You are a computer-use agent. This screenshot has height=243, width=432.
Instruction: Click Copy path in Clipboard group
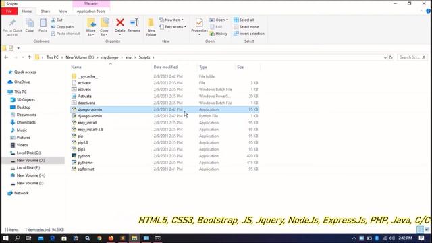(x=62, y=27)
